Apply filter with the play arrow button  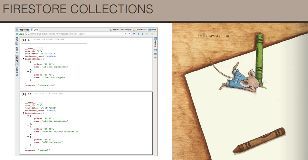point(126,34)
